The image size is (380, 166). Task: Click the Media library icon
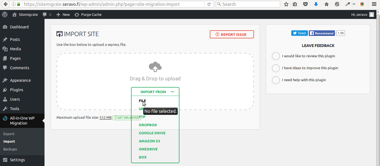pos(5,49)
